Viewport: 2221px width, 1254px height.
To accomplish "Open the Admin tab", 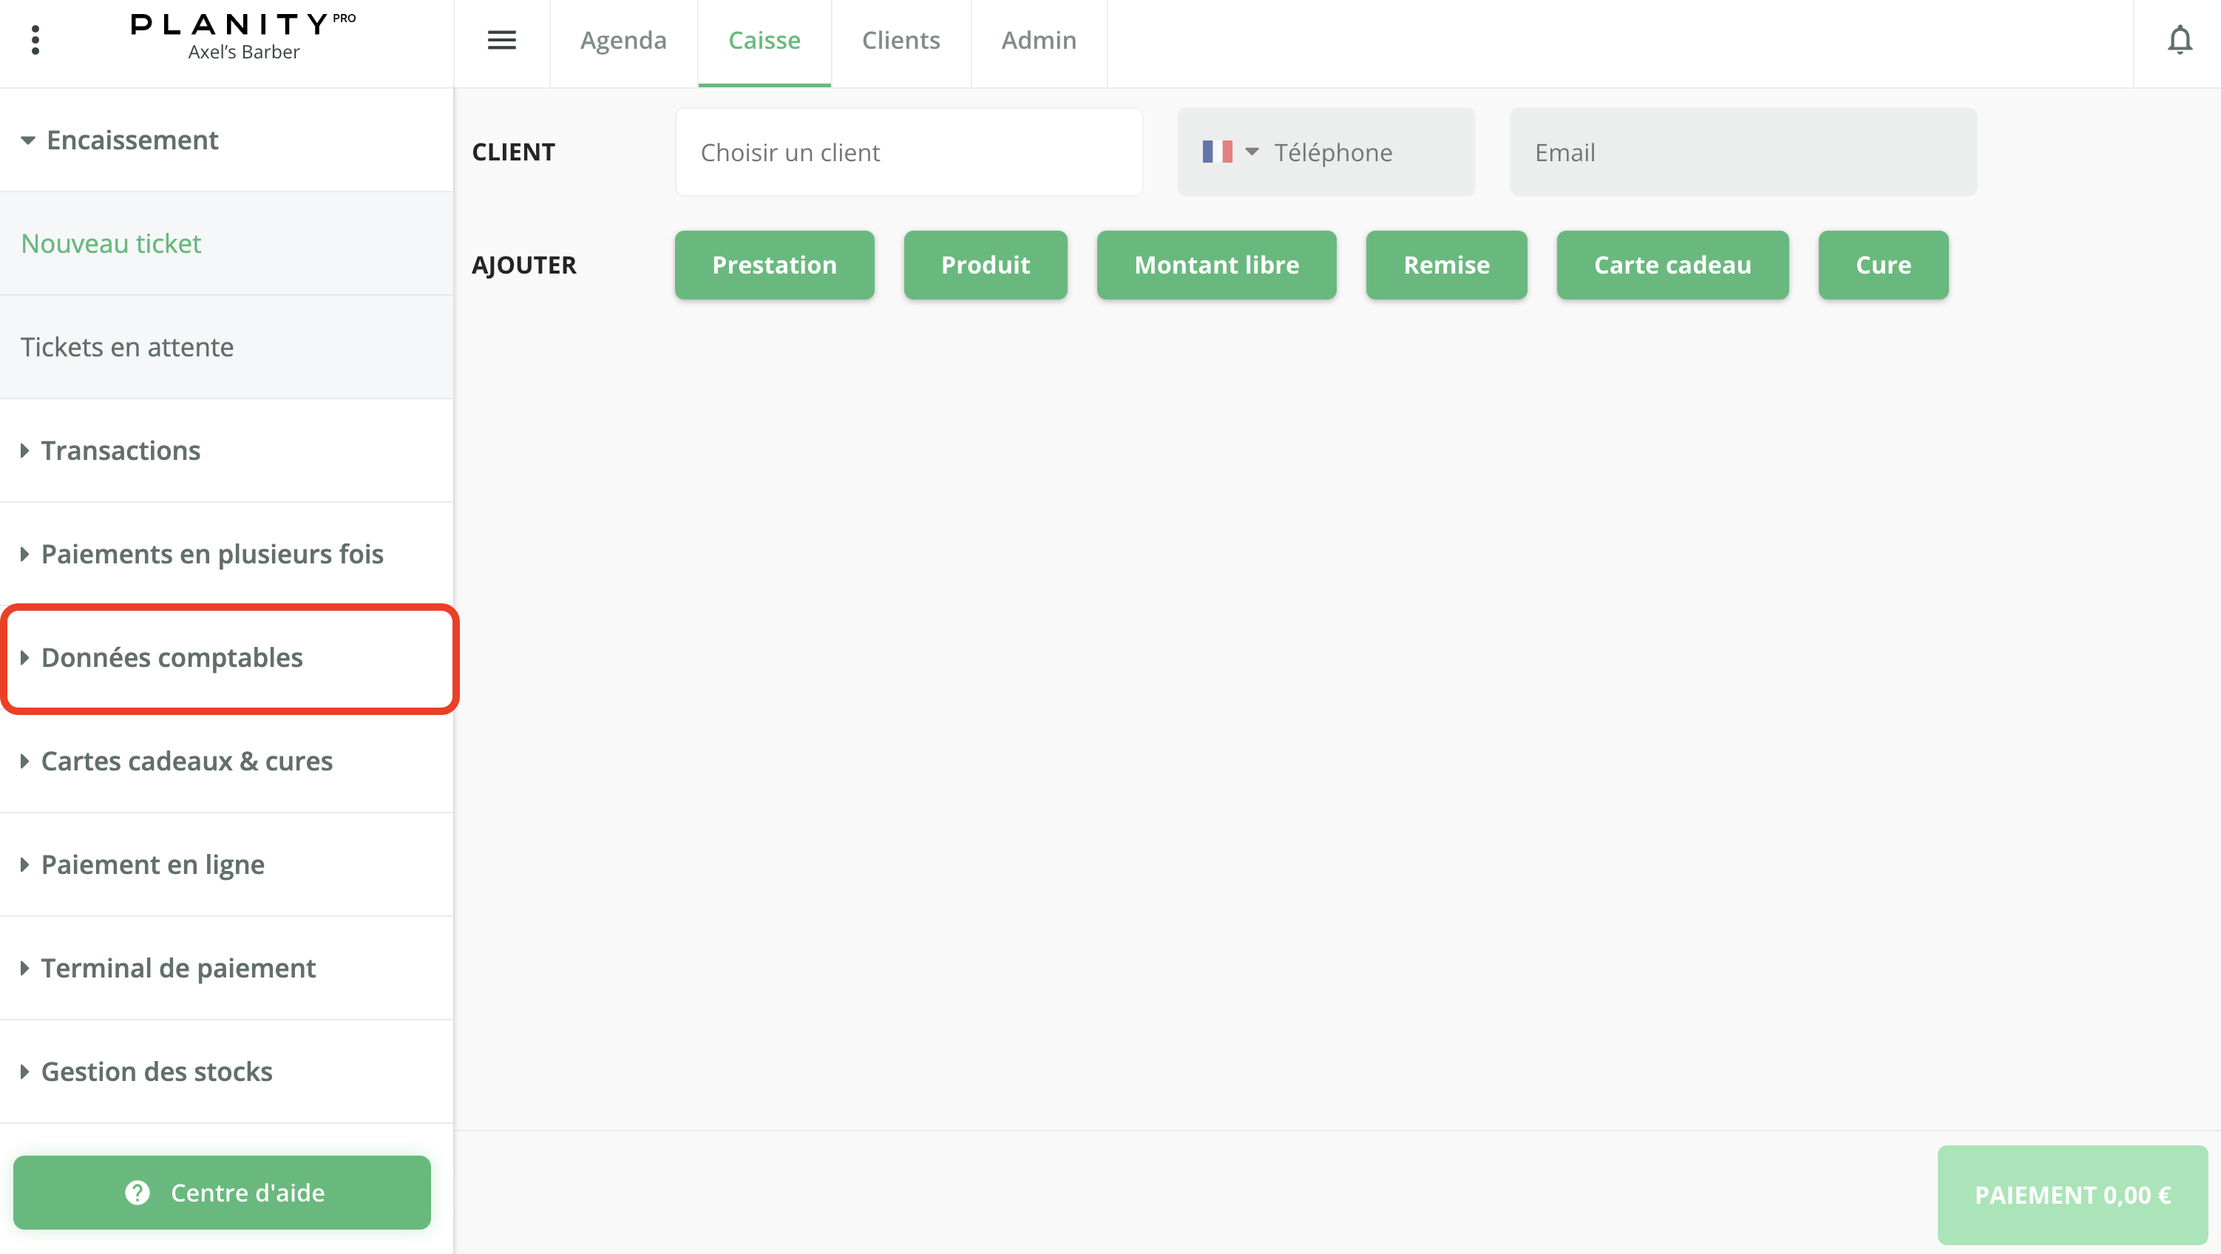I will pos(1038,40).
